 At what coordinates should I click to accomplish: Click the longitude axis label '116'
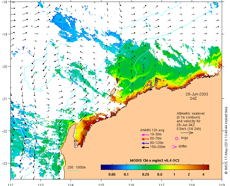tap(131, 185)
